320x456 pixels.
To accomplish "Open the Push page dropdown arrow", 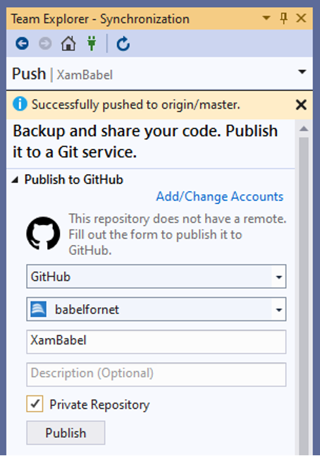I will (x=302, y=71).
